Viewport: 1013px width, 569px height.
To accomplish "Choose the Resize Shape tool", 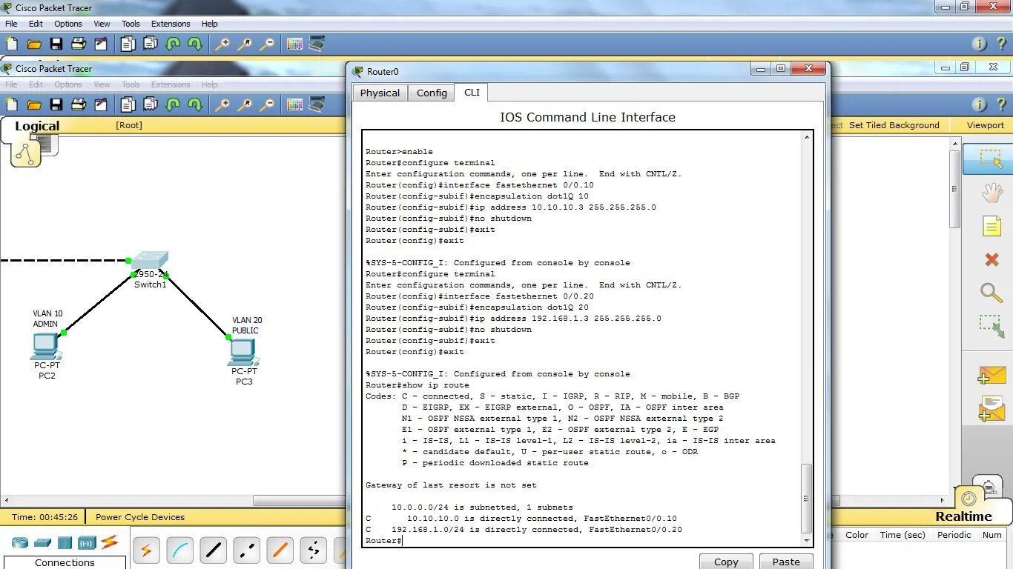I will (991, 326).
